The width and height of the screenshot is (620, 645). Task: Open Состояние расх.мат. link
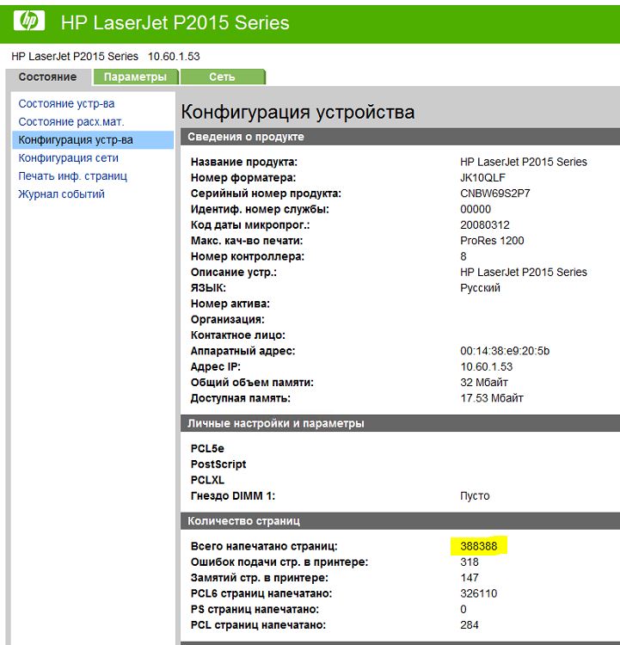[x=71, y=122]
